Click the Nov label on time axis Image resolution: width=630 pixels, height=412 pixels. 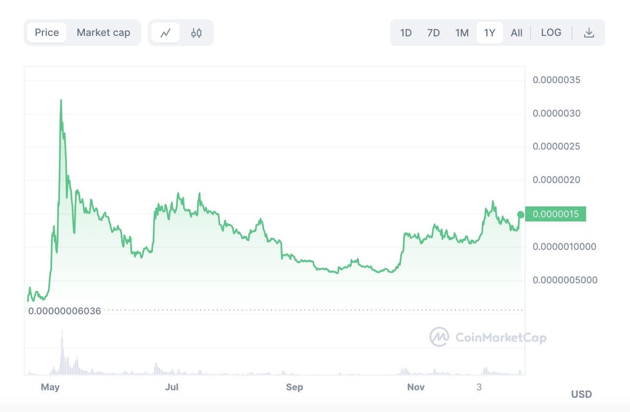click(x=416, y=387)
